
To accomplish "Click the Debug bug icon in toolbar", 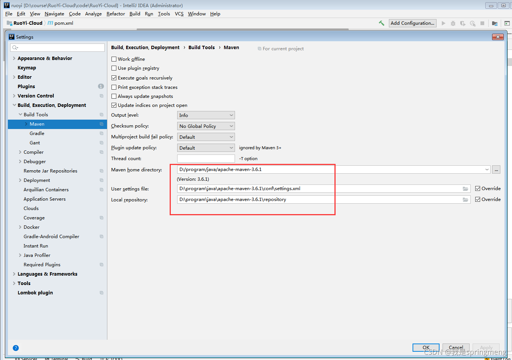I will click(453, 23).
